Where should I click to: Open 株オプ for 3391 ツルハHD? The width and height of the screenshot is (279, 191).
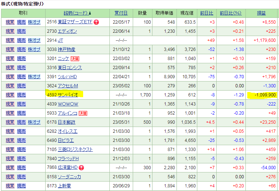(x=34, y=77)
